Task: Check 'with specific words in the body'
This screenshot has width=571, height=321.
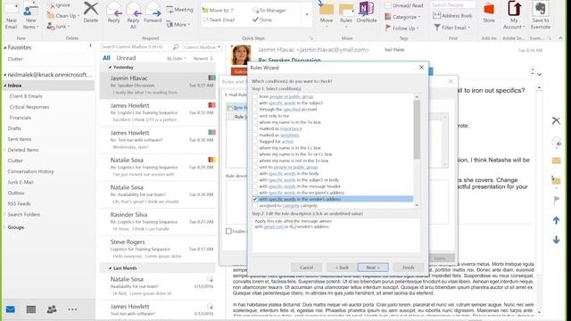Action: 255,174
